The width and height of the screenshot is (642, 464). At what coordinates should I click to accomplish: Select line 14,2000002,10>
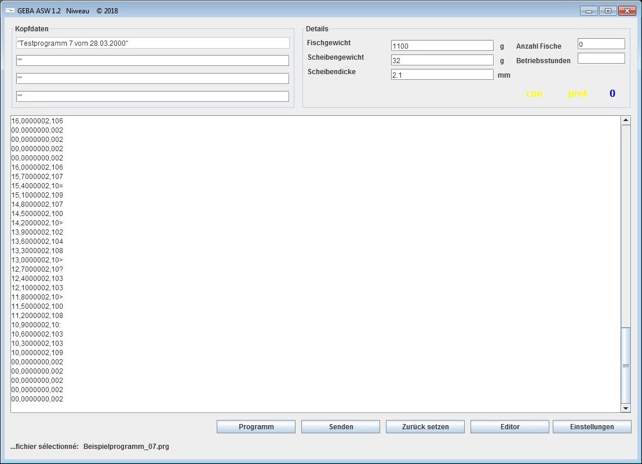[x=37, y=222]
